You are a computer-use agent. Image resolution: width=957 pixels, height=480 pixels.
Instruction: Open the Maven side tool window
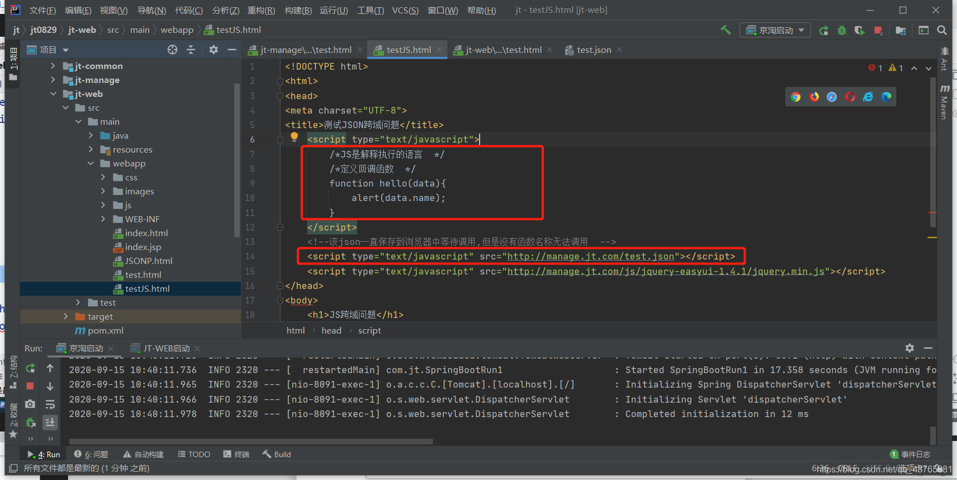944,103
